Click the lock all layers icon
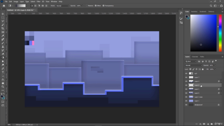This screenshot has height=126, width=224. pyautogui.click(x=203, y=69)
